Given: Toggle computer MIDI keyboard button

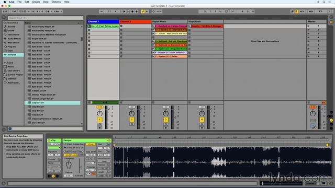Looking at the screenshot, I should 296,11.
